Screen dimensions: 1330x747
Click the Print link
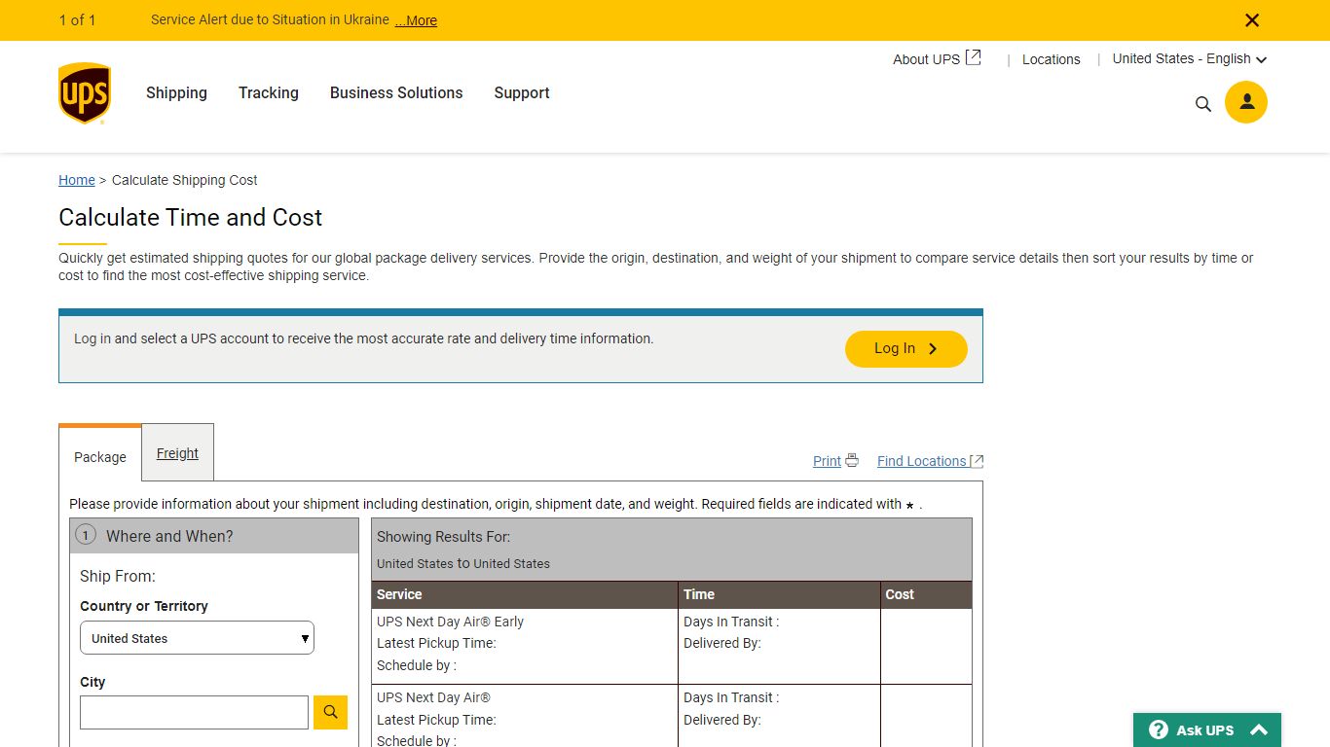click(827, 461)
